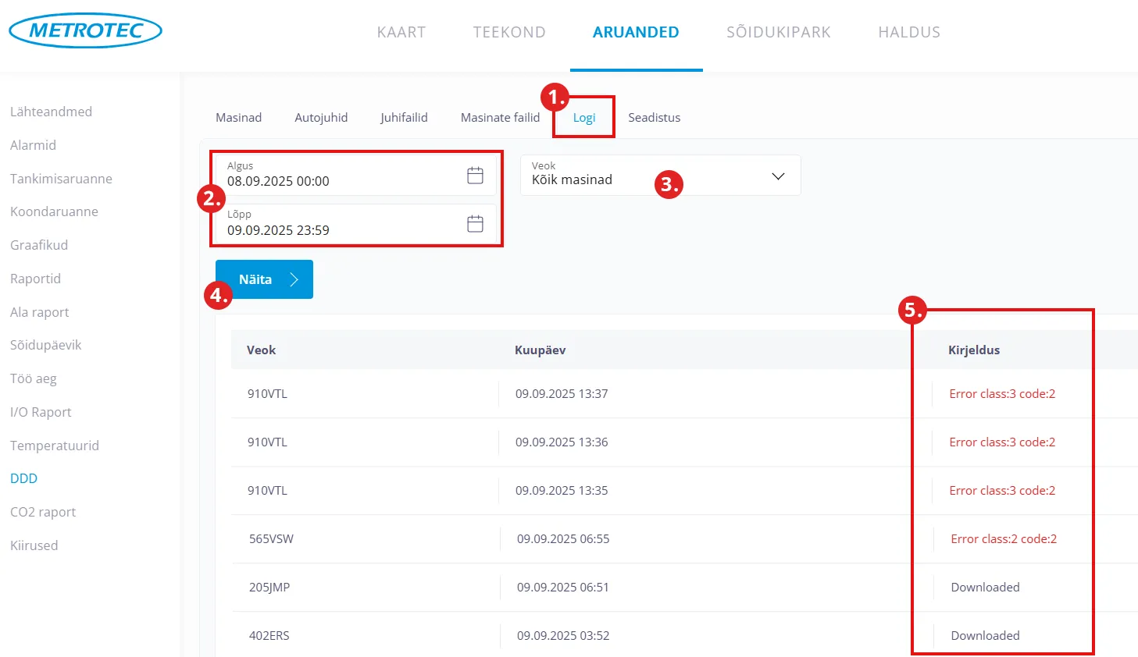Expand the Veok vehicle dropdown
Screen dimensions: 1138x657
pyautogui.click(x=660, y=175)
